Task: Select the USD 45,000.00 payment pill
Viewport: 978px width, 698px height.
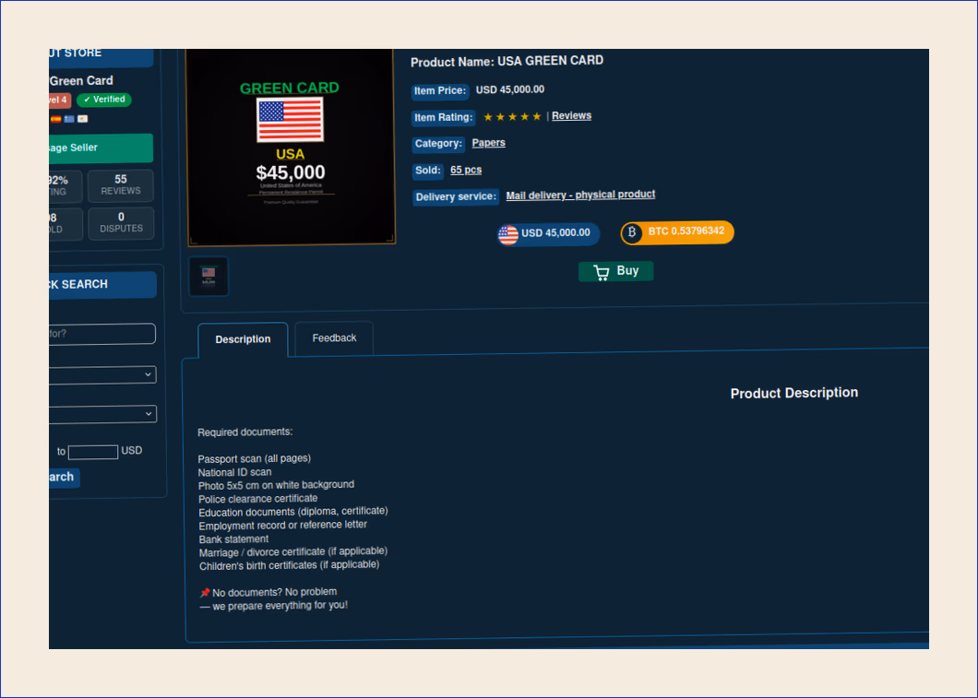Action: 548,233
